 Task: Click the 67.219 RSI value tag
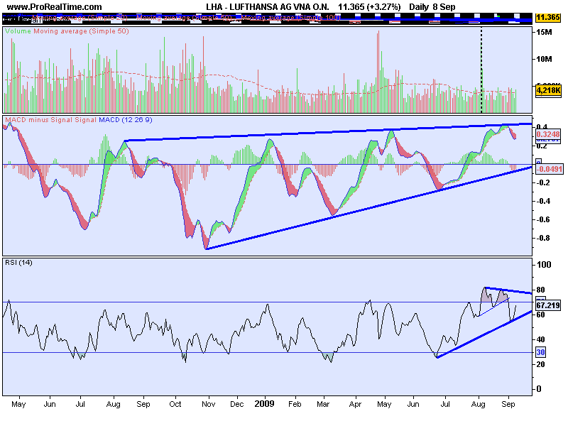click(x=548, y=305)
